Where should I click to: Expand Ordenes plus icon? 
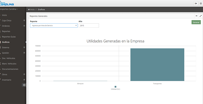(x=24, y=26)
